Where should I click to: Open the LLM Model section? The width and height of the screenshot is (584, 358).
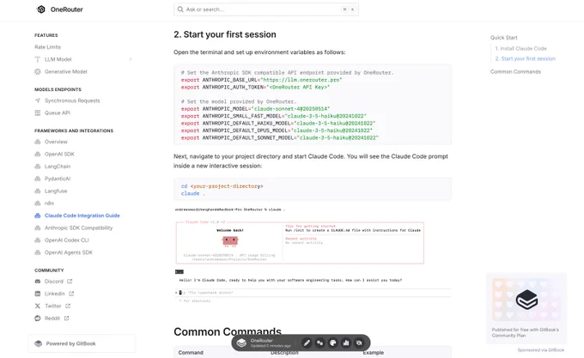[x=58, y=59]
